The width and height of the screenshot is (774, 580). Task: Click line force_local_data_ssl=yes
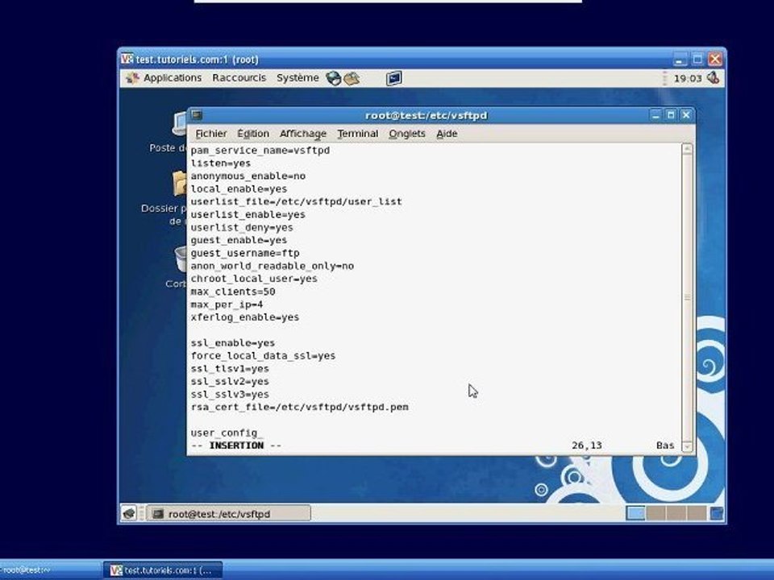pyautogui.click(x=263, y=355)
